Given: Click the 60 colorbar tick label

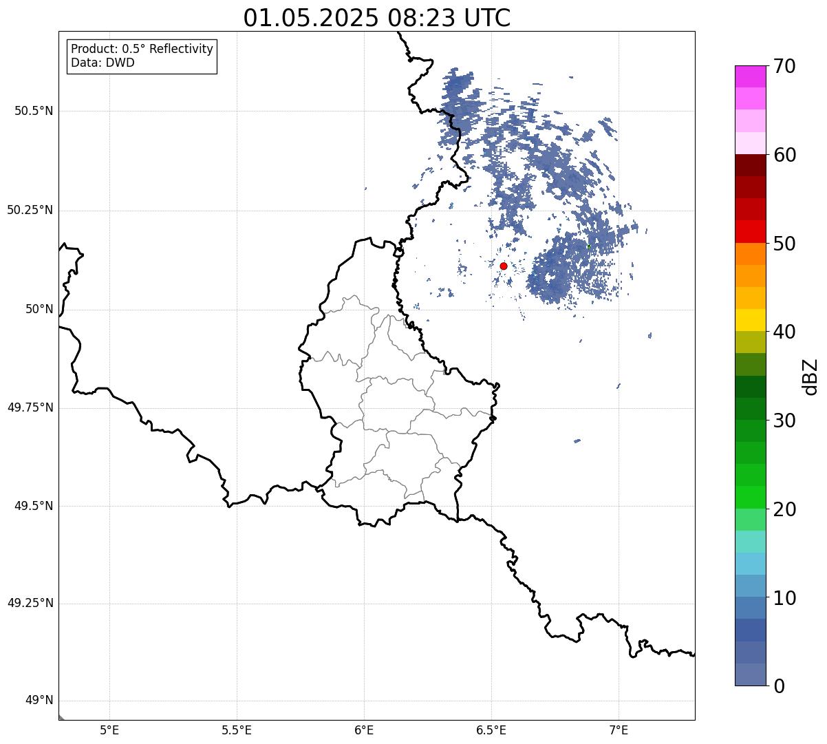Looking at the screenshot, I should coord(784,155).
